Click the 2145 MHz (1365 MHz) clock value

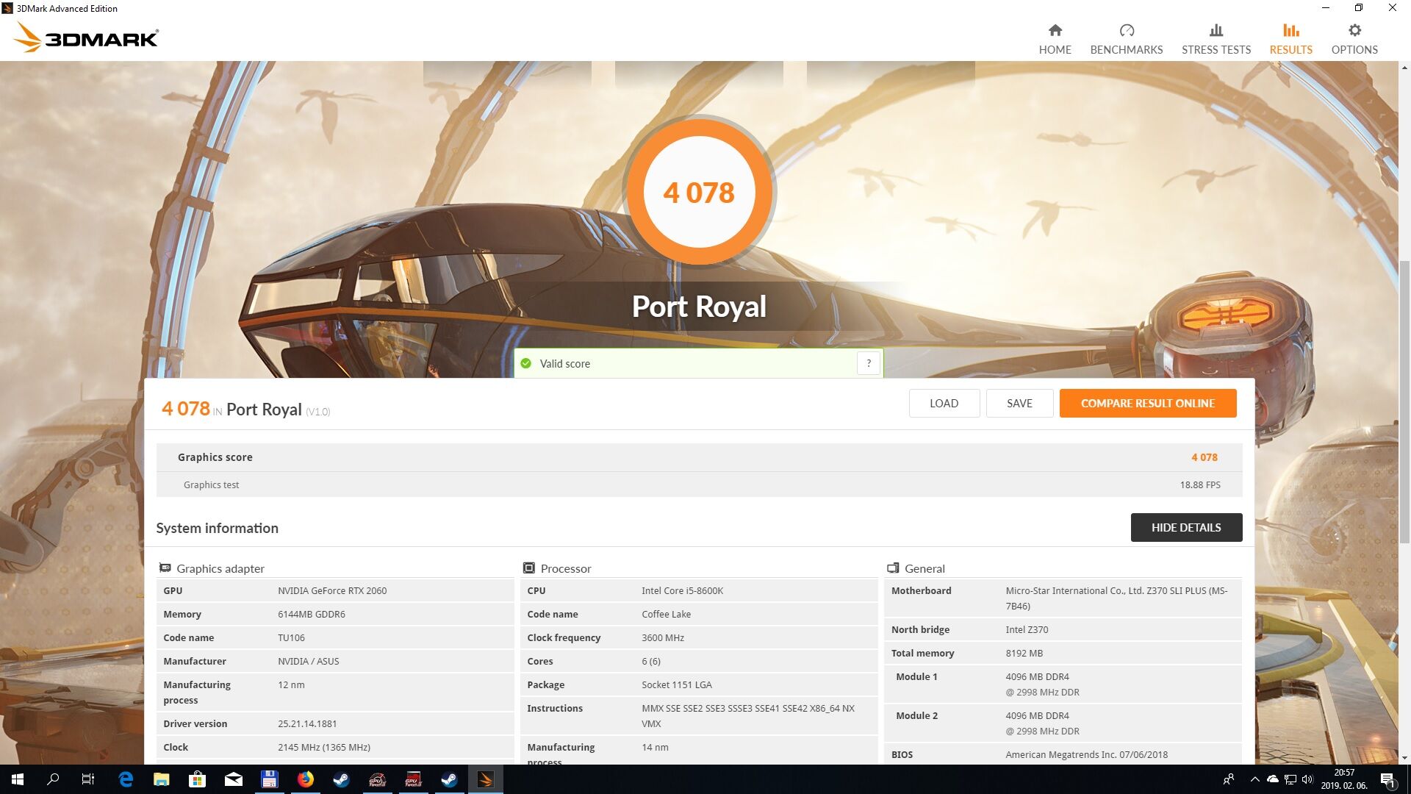pyautogui.click(x=324, y=747)
